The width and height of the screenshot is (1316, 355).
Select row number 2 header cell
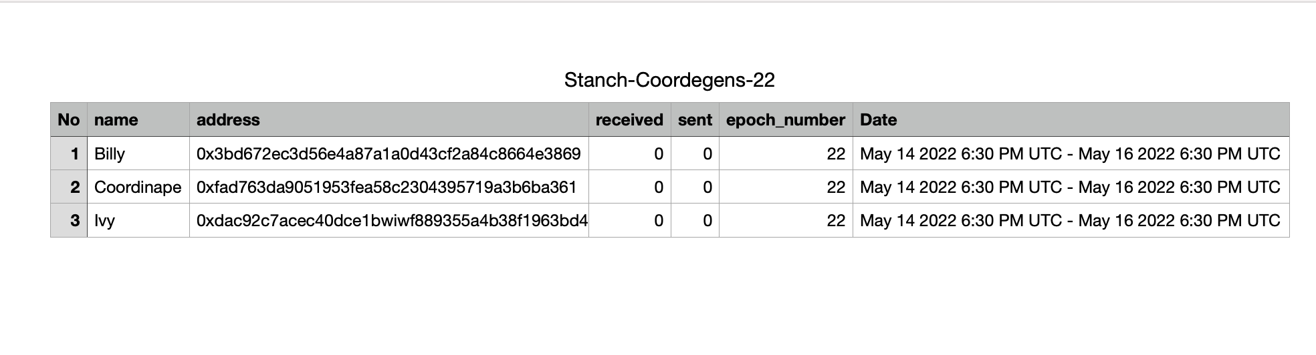(x=69, y=188)
